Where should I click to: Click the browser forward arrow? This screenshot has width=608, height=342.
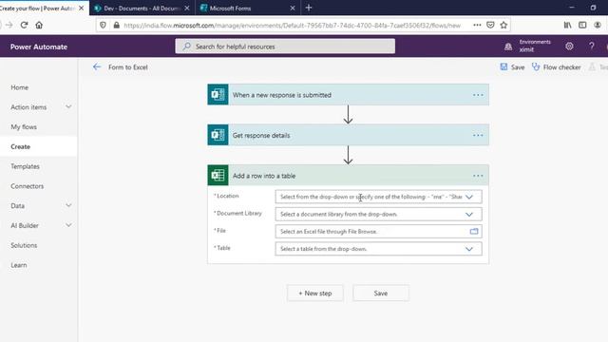(9, 26)
